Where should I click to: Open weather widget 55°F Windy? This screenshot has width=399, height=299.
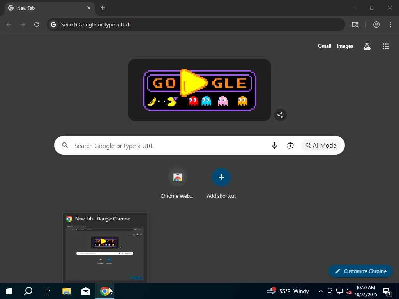pos(288,291)
